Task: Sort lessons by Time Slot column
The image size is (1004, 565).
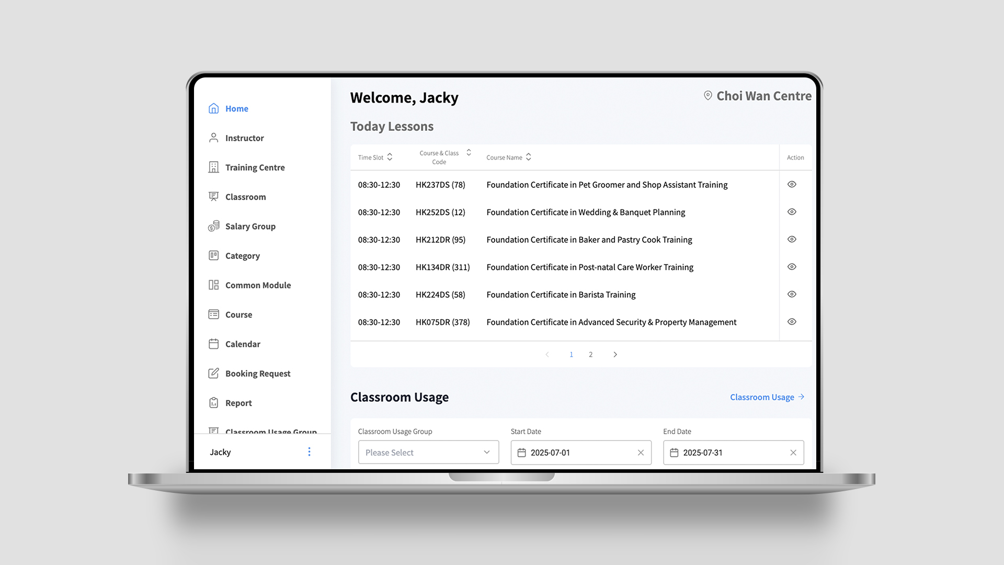Action: pos(390,157)
